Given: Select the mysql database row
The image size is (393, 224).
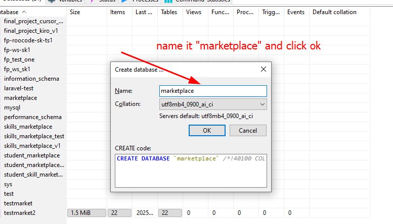Looking at the screenshot, I should click(12, 107).
